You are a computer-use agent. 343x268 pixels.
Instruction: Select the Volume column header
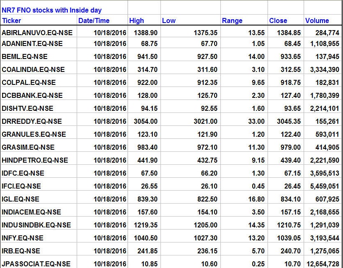click(317, 20)
